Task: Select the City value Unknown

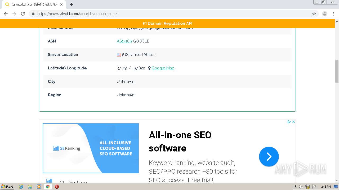Action: tap(126, 82)
